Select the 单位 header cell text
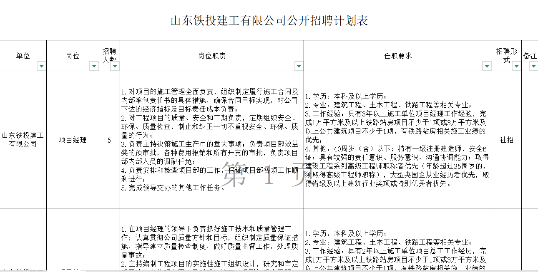 pos(23,56)
